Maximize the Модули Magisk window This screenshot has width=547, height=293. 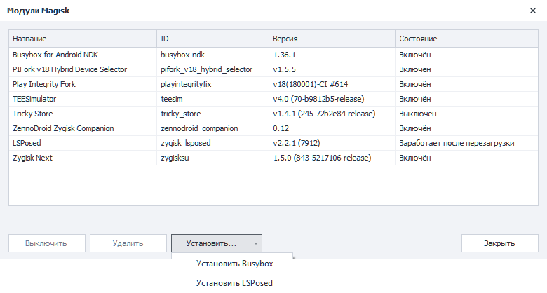[504, 11]
